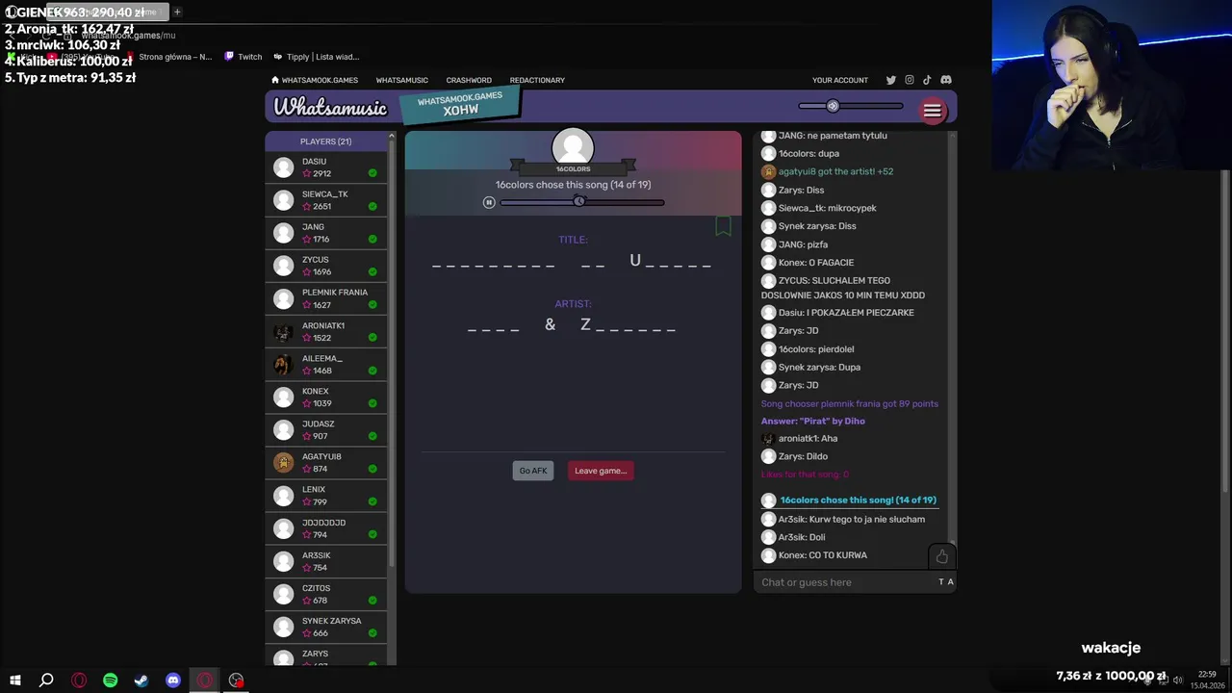Click the Go AFK button
Viewport: 1232px width, 693px height.
pyautogui.click(x=533, y=471)
